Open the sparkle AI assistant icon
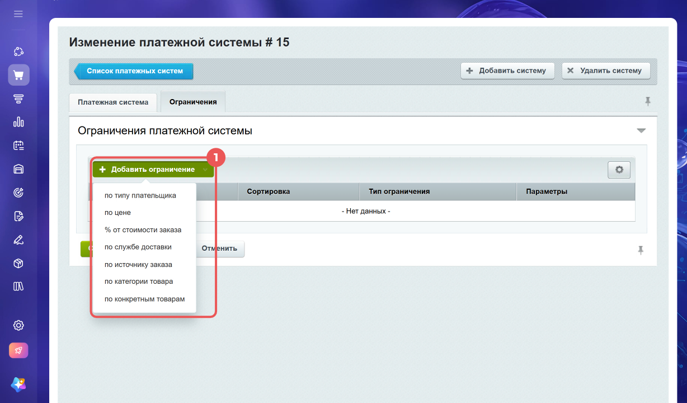 (18, 383)
